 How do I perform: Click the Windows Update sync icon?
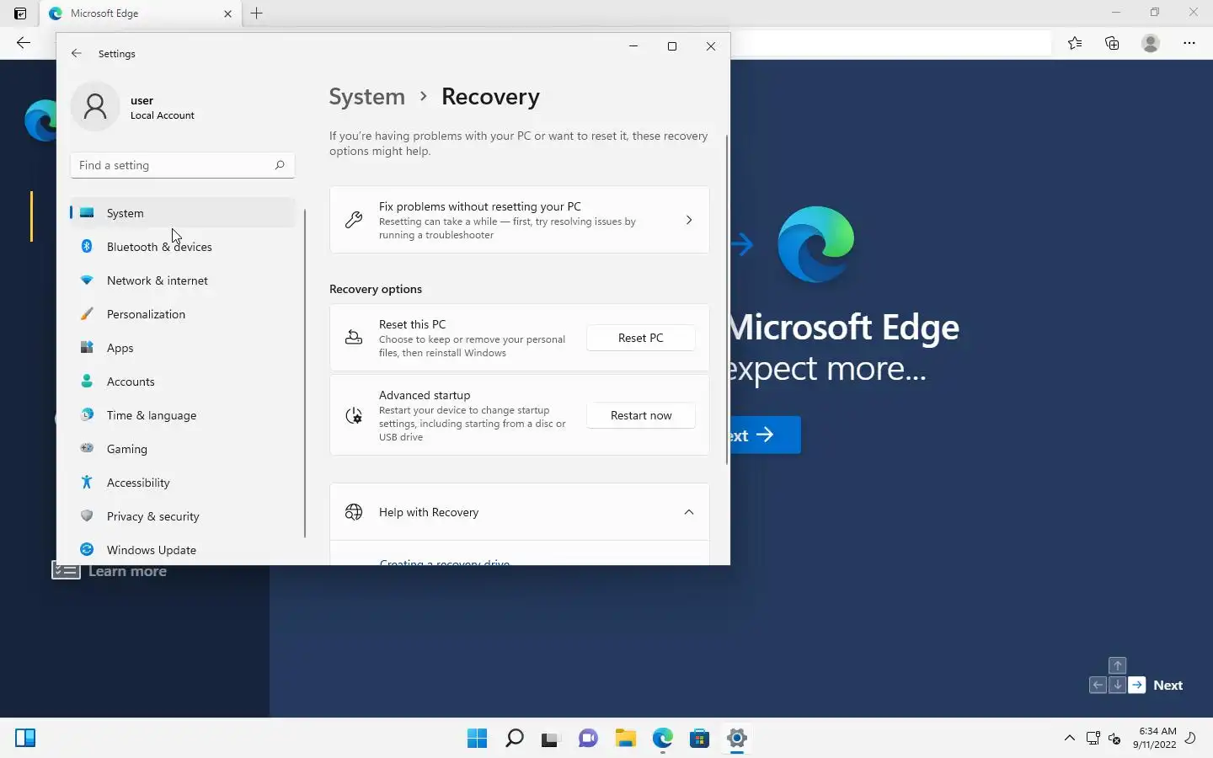[87, 549]
